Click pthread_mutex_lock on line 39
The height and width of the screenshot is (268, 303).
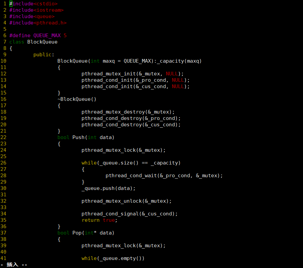click(x=123, y=246)
